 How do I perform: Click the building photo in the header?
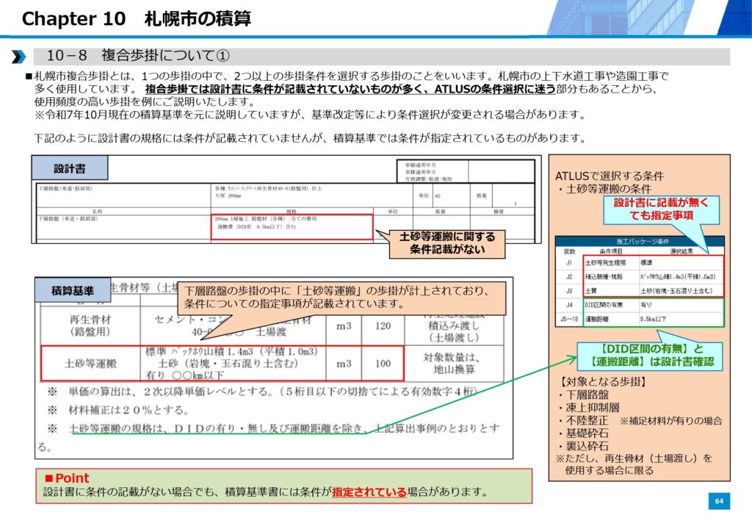click(646, 18)
